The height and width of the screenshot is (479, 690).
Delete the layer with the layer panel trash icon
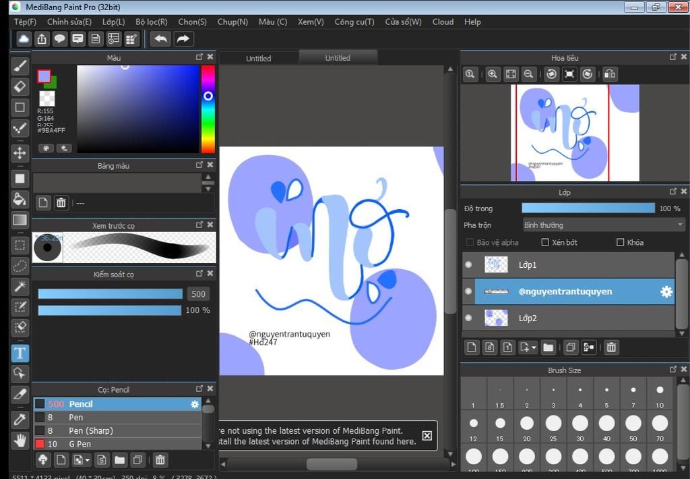click(x=611, y=347)
